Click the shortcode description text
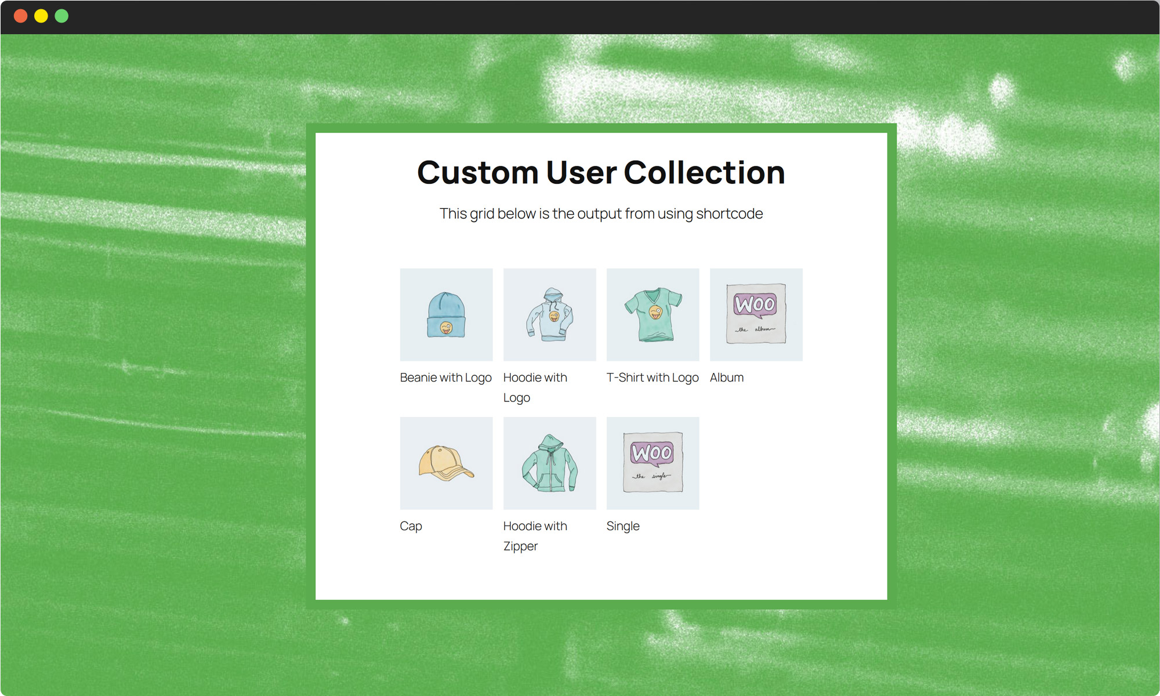This screenshot has width=1160, height=696. click(x=601, y=213)
